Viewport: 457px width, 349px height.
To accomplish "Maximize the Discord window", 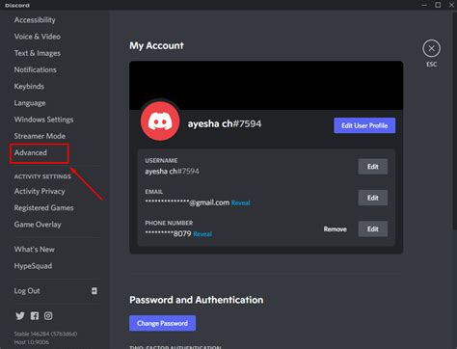I will [438, 5].
